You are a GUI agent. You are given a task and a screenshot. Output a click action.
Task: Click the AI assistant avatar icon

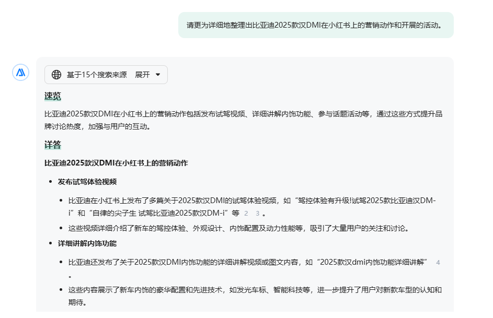tap(21, 73)
